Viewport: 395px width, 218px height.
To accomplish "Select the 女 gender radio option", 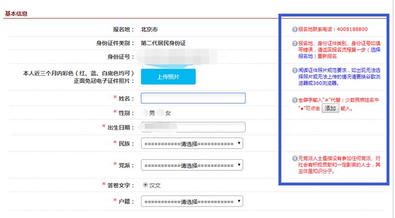I will (x=160, y=113).
